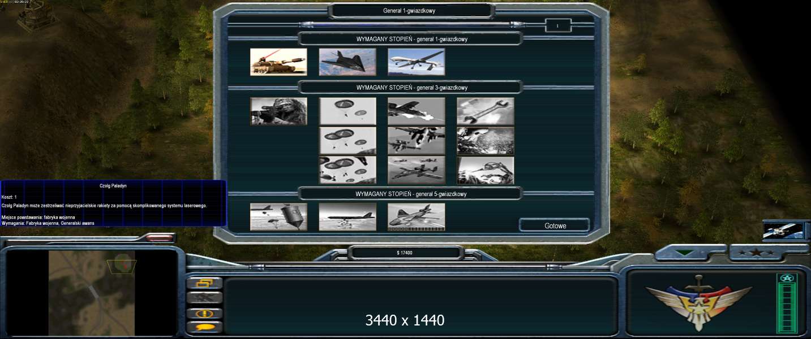
Task: Choose two-plane A-10 airstrike power
Action: click(417, 141)
